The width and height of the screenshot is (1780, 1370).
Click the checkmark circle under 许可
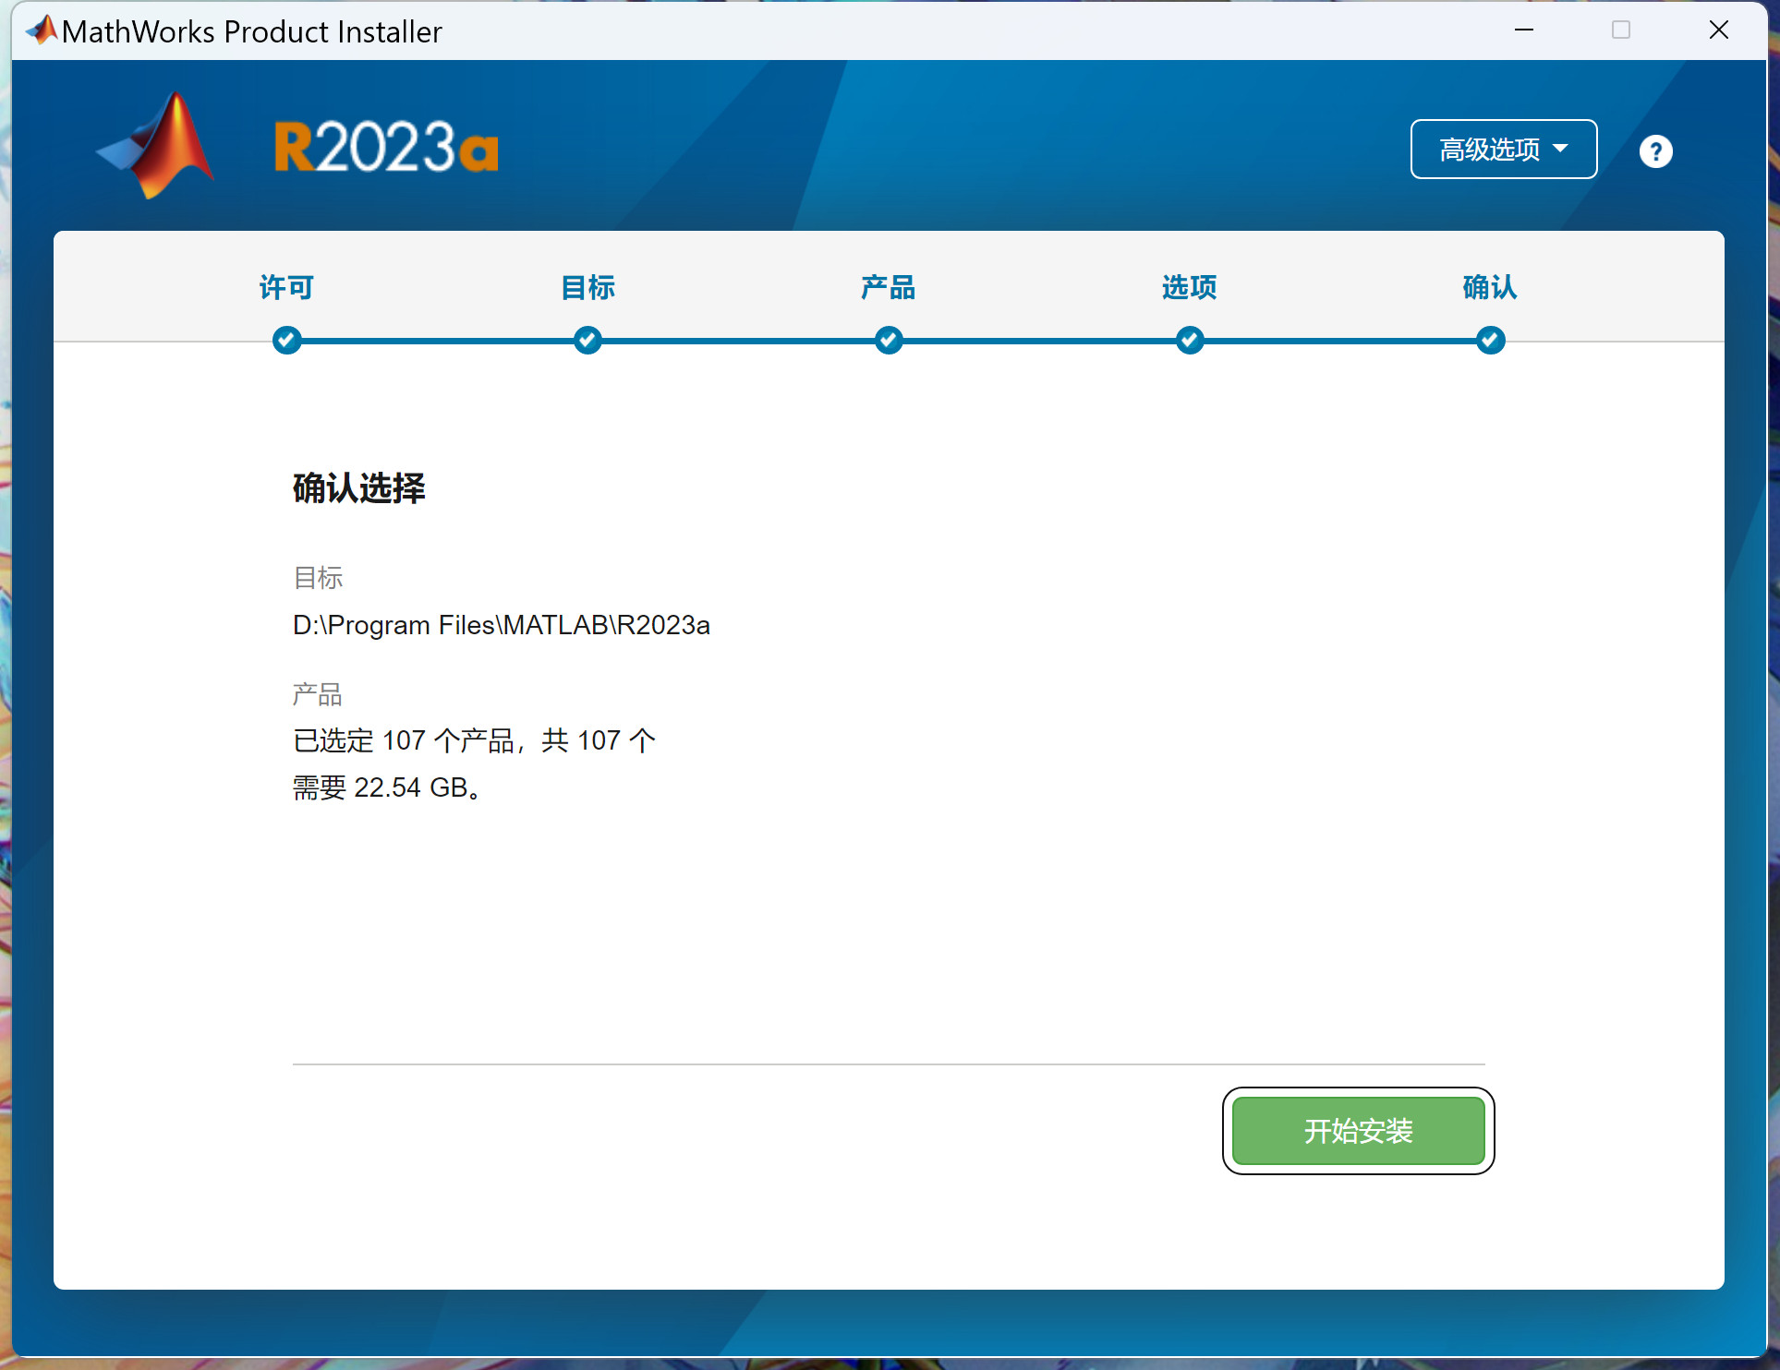pyautogui.click(x=287, y=340)
